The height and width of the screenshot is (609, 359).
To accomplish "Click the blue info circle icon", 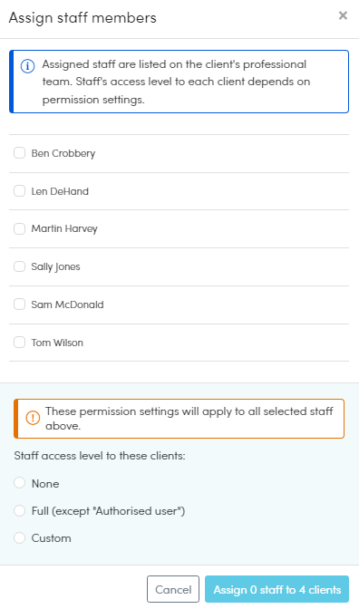I will tap(27, 66).
